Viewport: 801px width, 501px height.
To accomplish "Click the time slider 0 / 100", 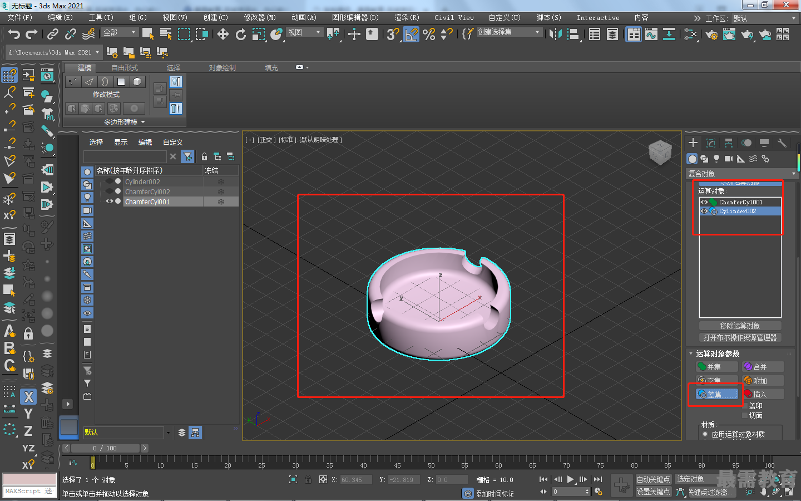I will 105,448.
